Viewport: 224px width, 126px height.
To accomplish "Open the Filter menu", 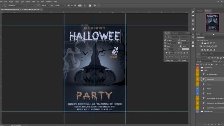I will click(x=33, y=2).
